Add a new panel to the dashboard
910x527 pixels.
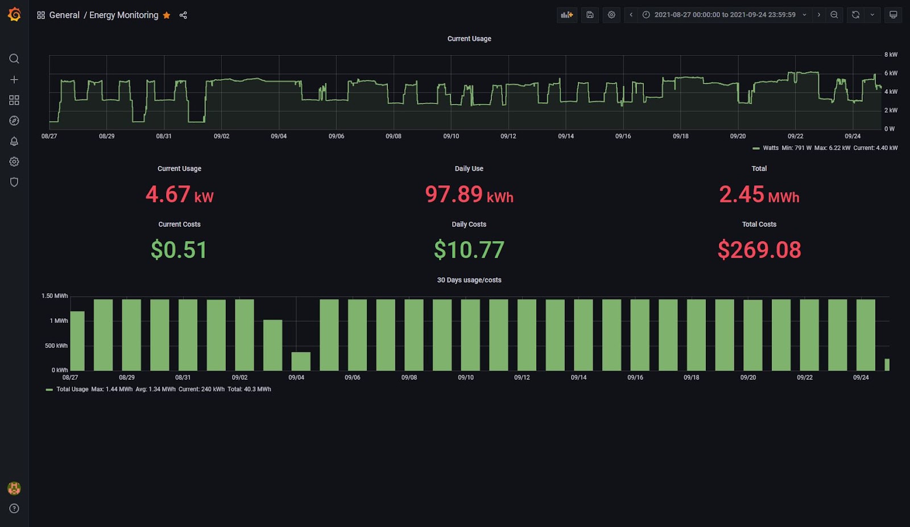[566, 15]
